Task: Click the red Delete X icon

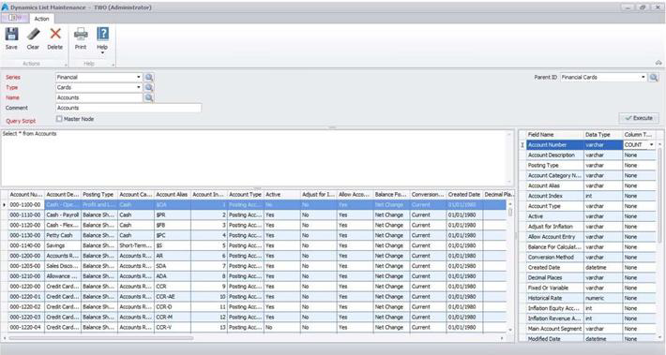Action: (x=55, y=34)
